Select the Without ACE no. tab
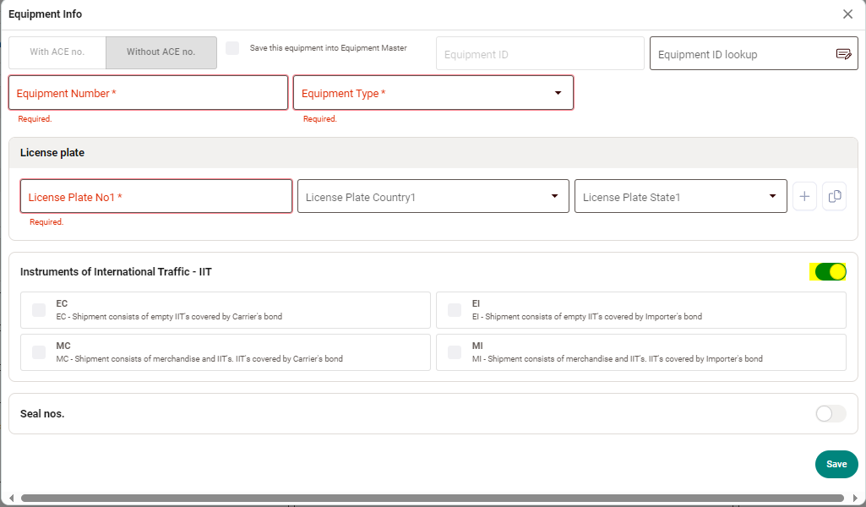Screen dimensions: 866x507 [x=161, y=52]
